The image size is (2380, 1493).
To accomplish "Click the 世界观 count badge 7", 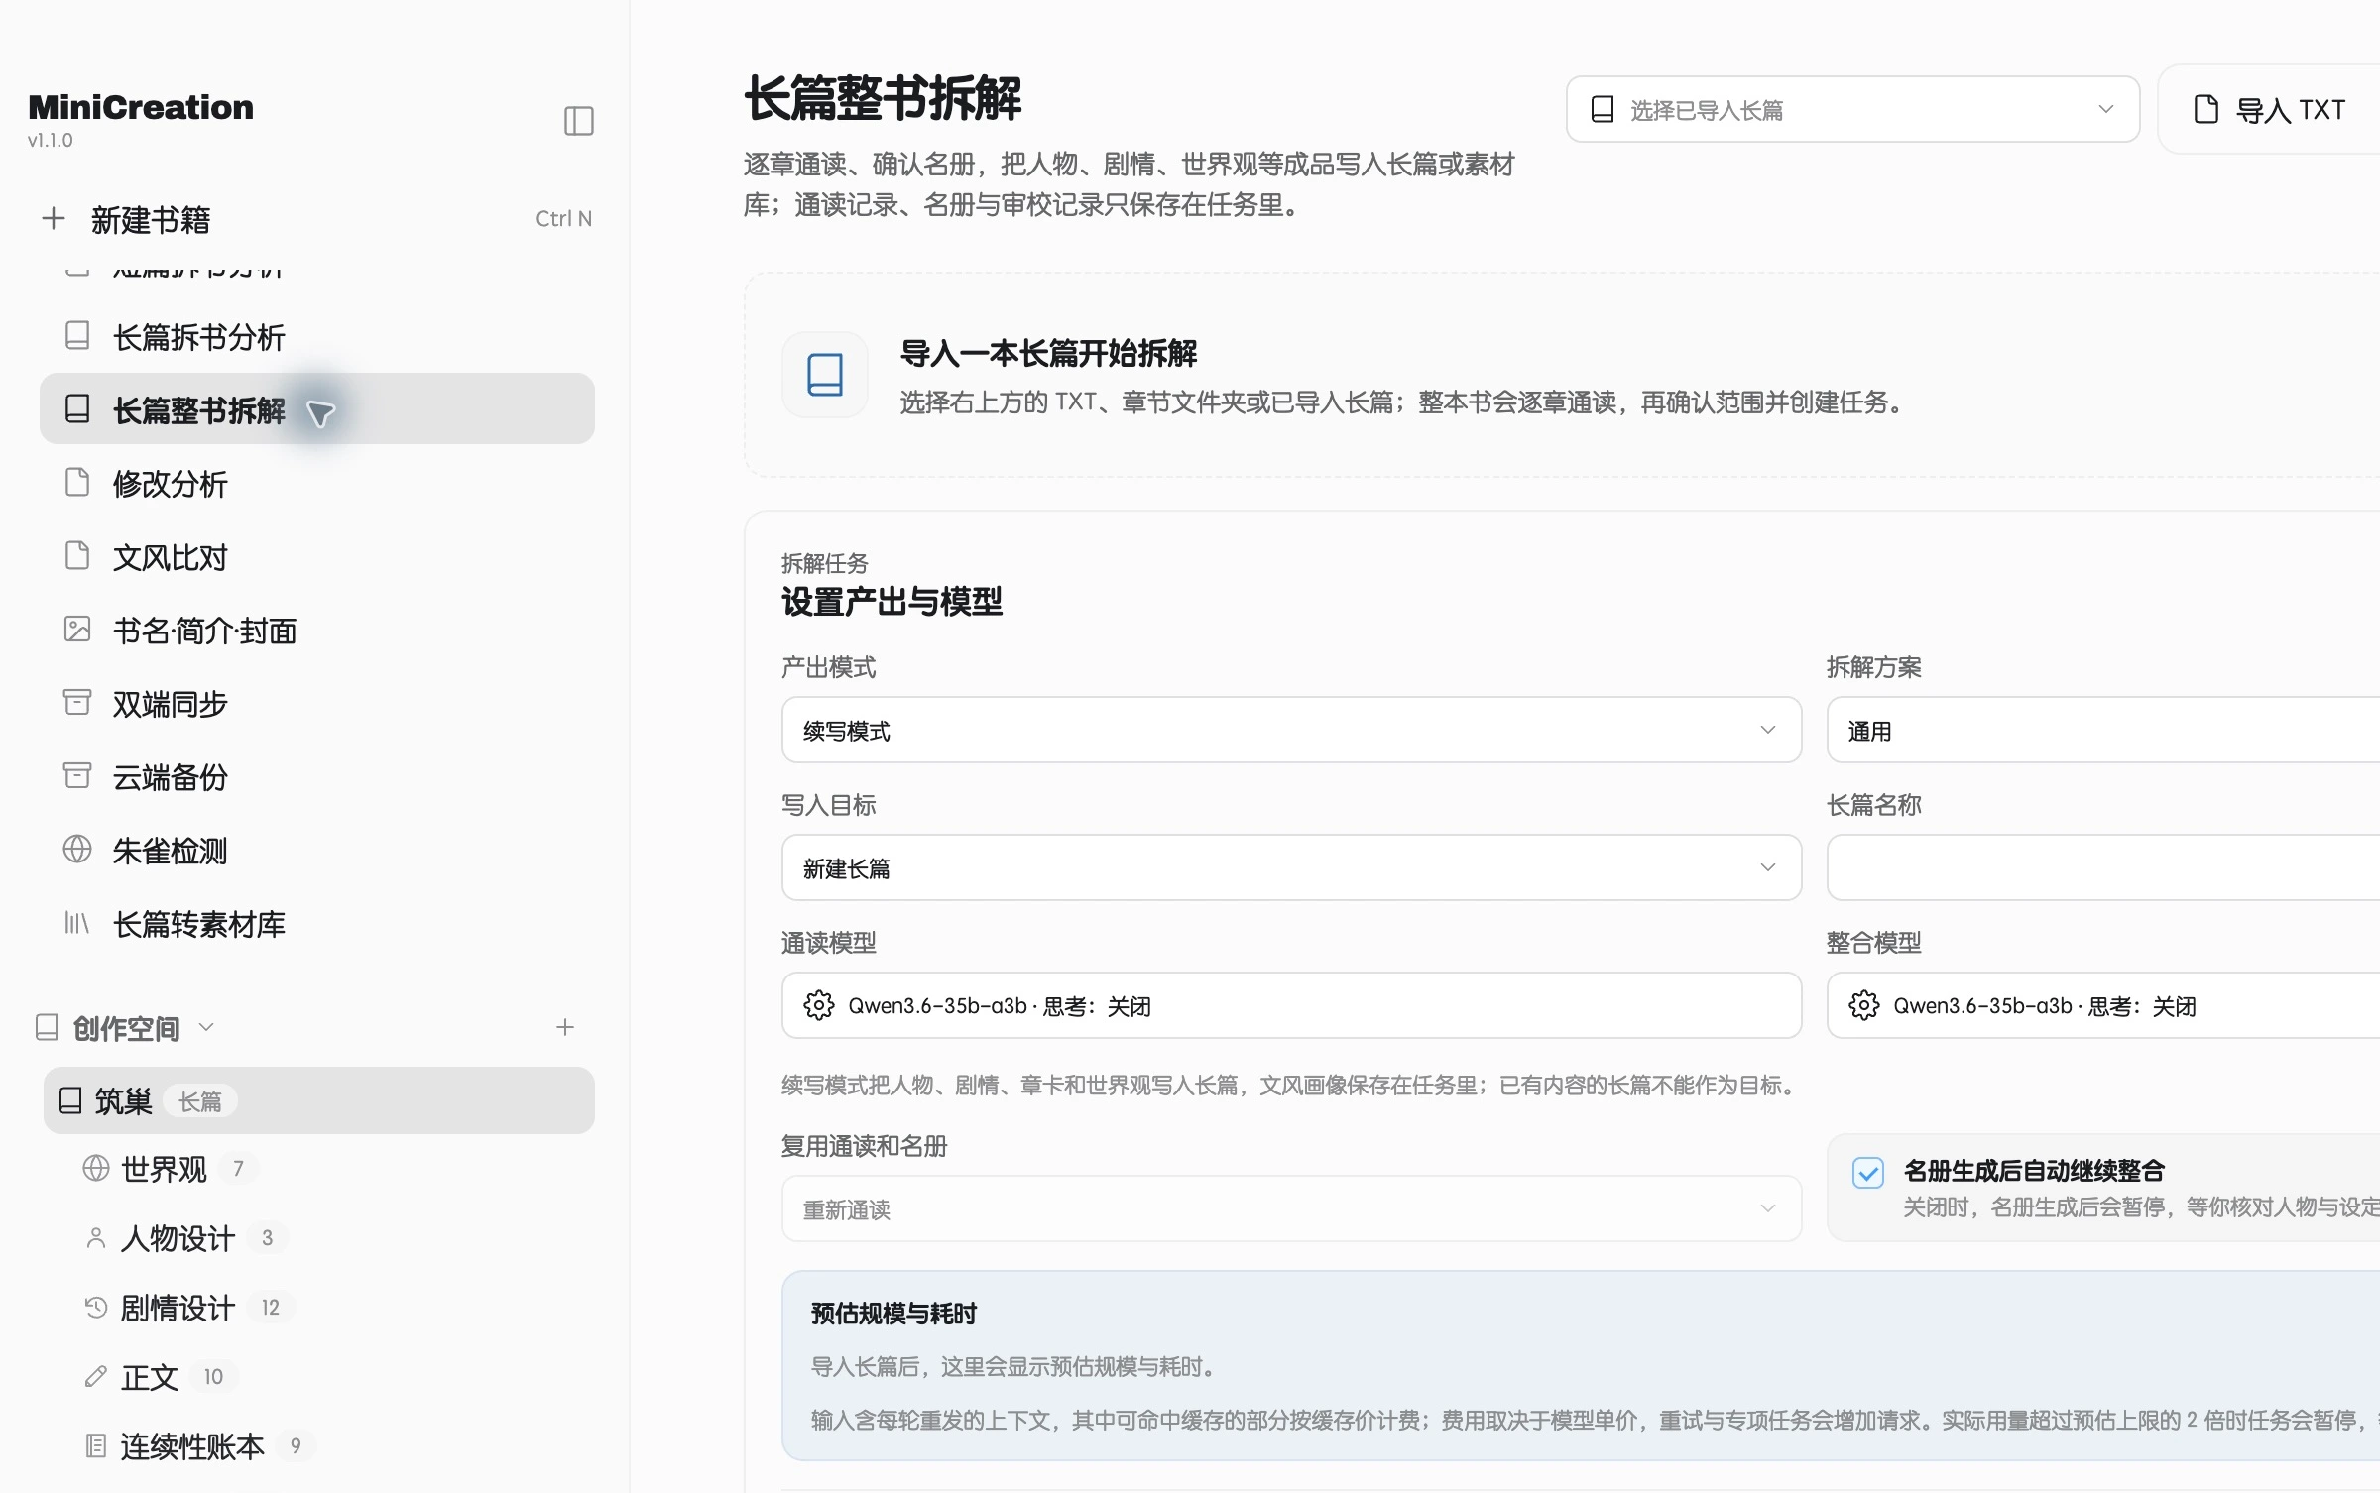I will 238,1169.
